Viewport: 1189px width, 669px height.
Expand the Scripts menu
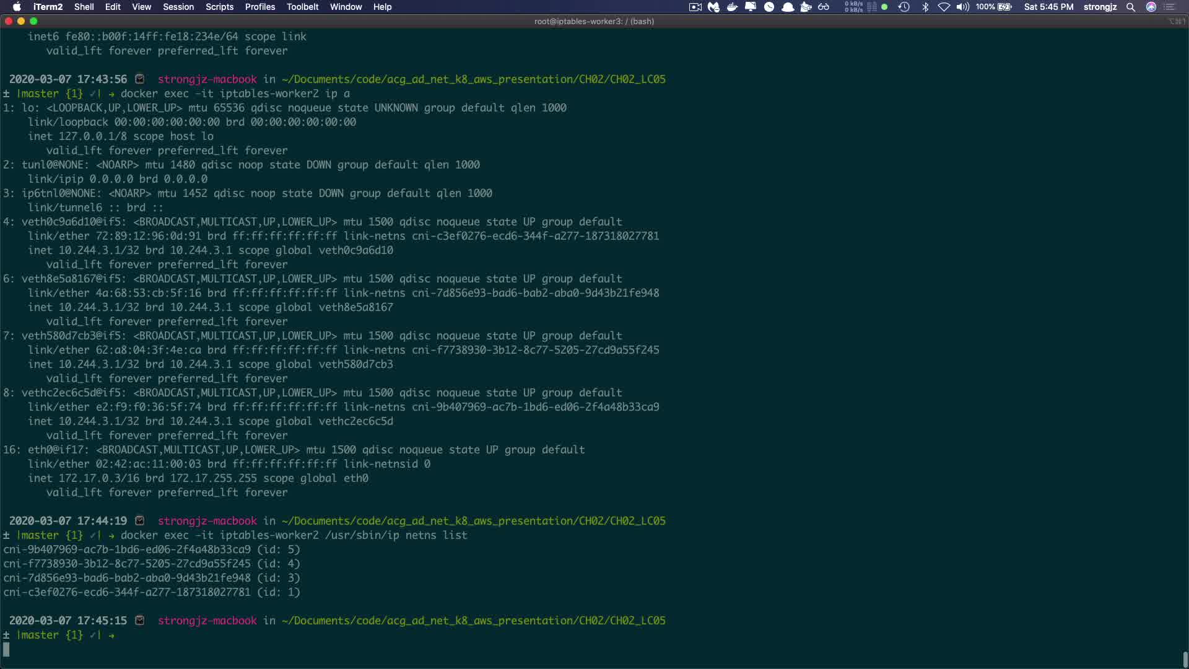[x=219, y=7]
